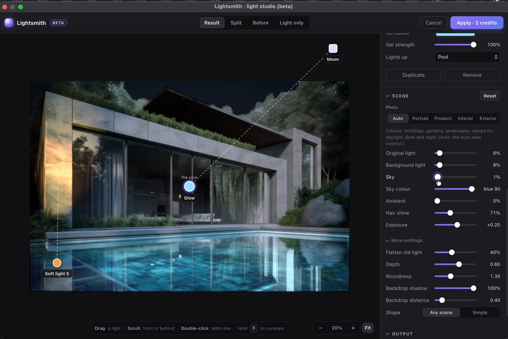
Task: Collapse the More settings section
Action: point(404,241)
